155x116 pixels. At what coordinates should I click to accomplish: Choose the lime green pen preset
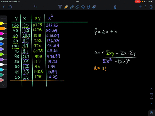[3, 54]
